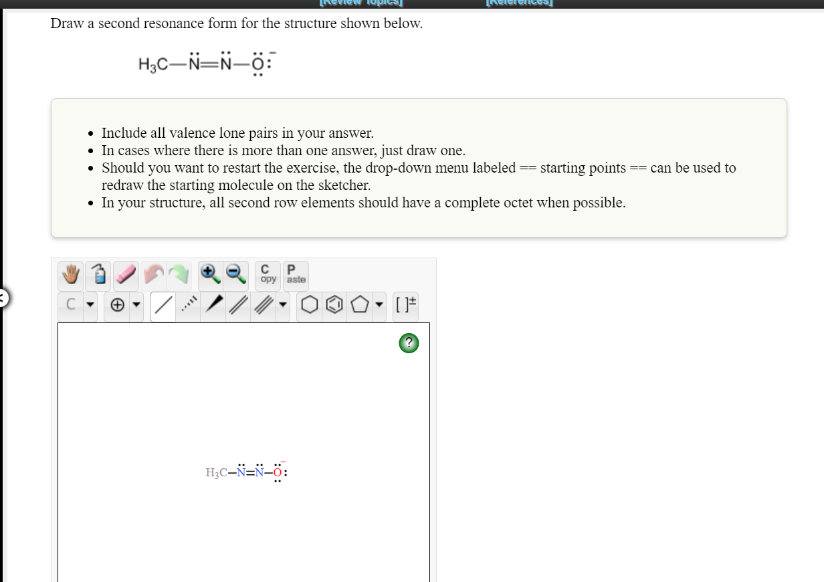Select the single bond tool

163,306
